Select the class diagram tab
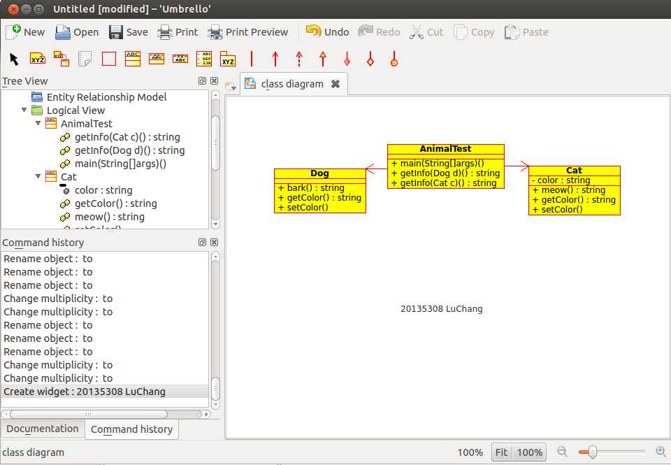Viewport: 671px width, 465px height. [x=293, y=84]
